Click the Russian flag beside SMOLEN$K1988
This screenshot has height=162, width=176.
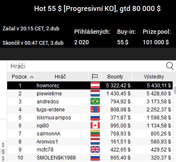click(x=95, y=157)
